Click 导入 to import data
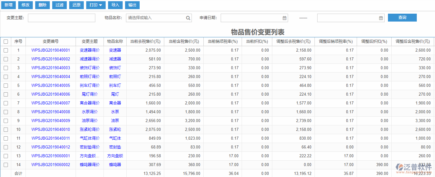The height and width of the screenshot is (177, 435). coord(115,5)
